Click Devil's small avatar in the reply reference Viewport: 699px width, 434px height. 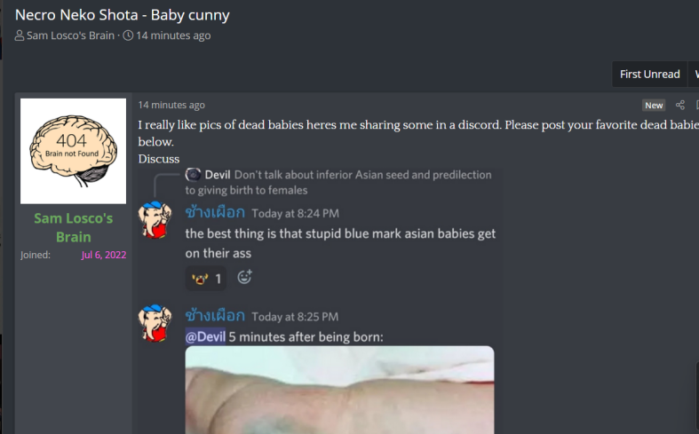(x=193, y=174)
